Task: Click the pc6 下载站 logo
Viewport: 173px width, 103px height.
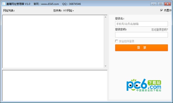Action: tap(144, 85)
